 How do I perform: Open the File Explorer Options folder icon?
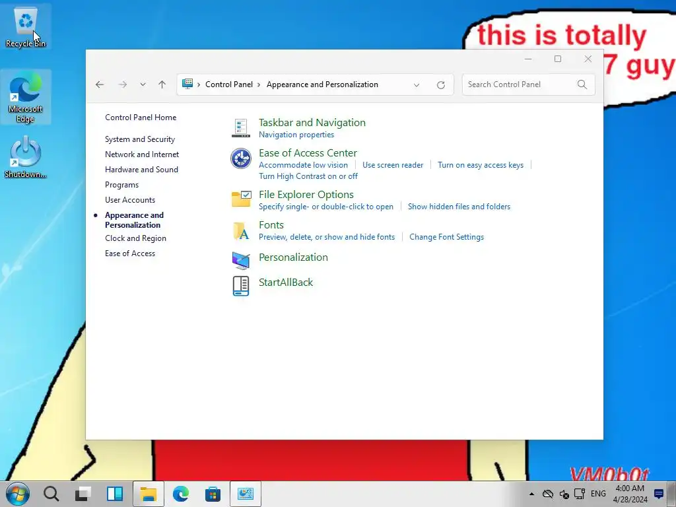241,199
